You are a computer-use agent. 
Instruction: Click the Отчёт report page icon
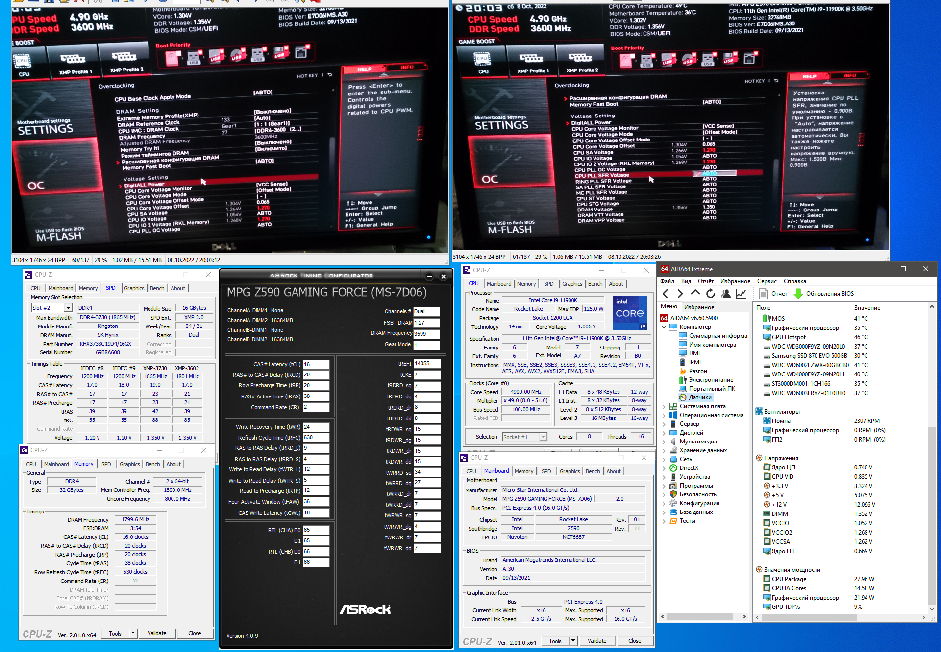tap(763, 294)
